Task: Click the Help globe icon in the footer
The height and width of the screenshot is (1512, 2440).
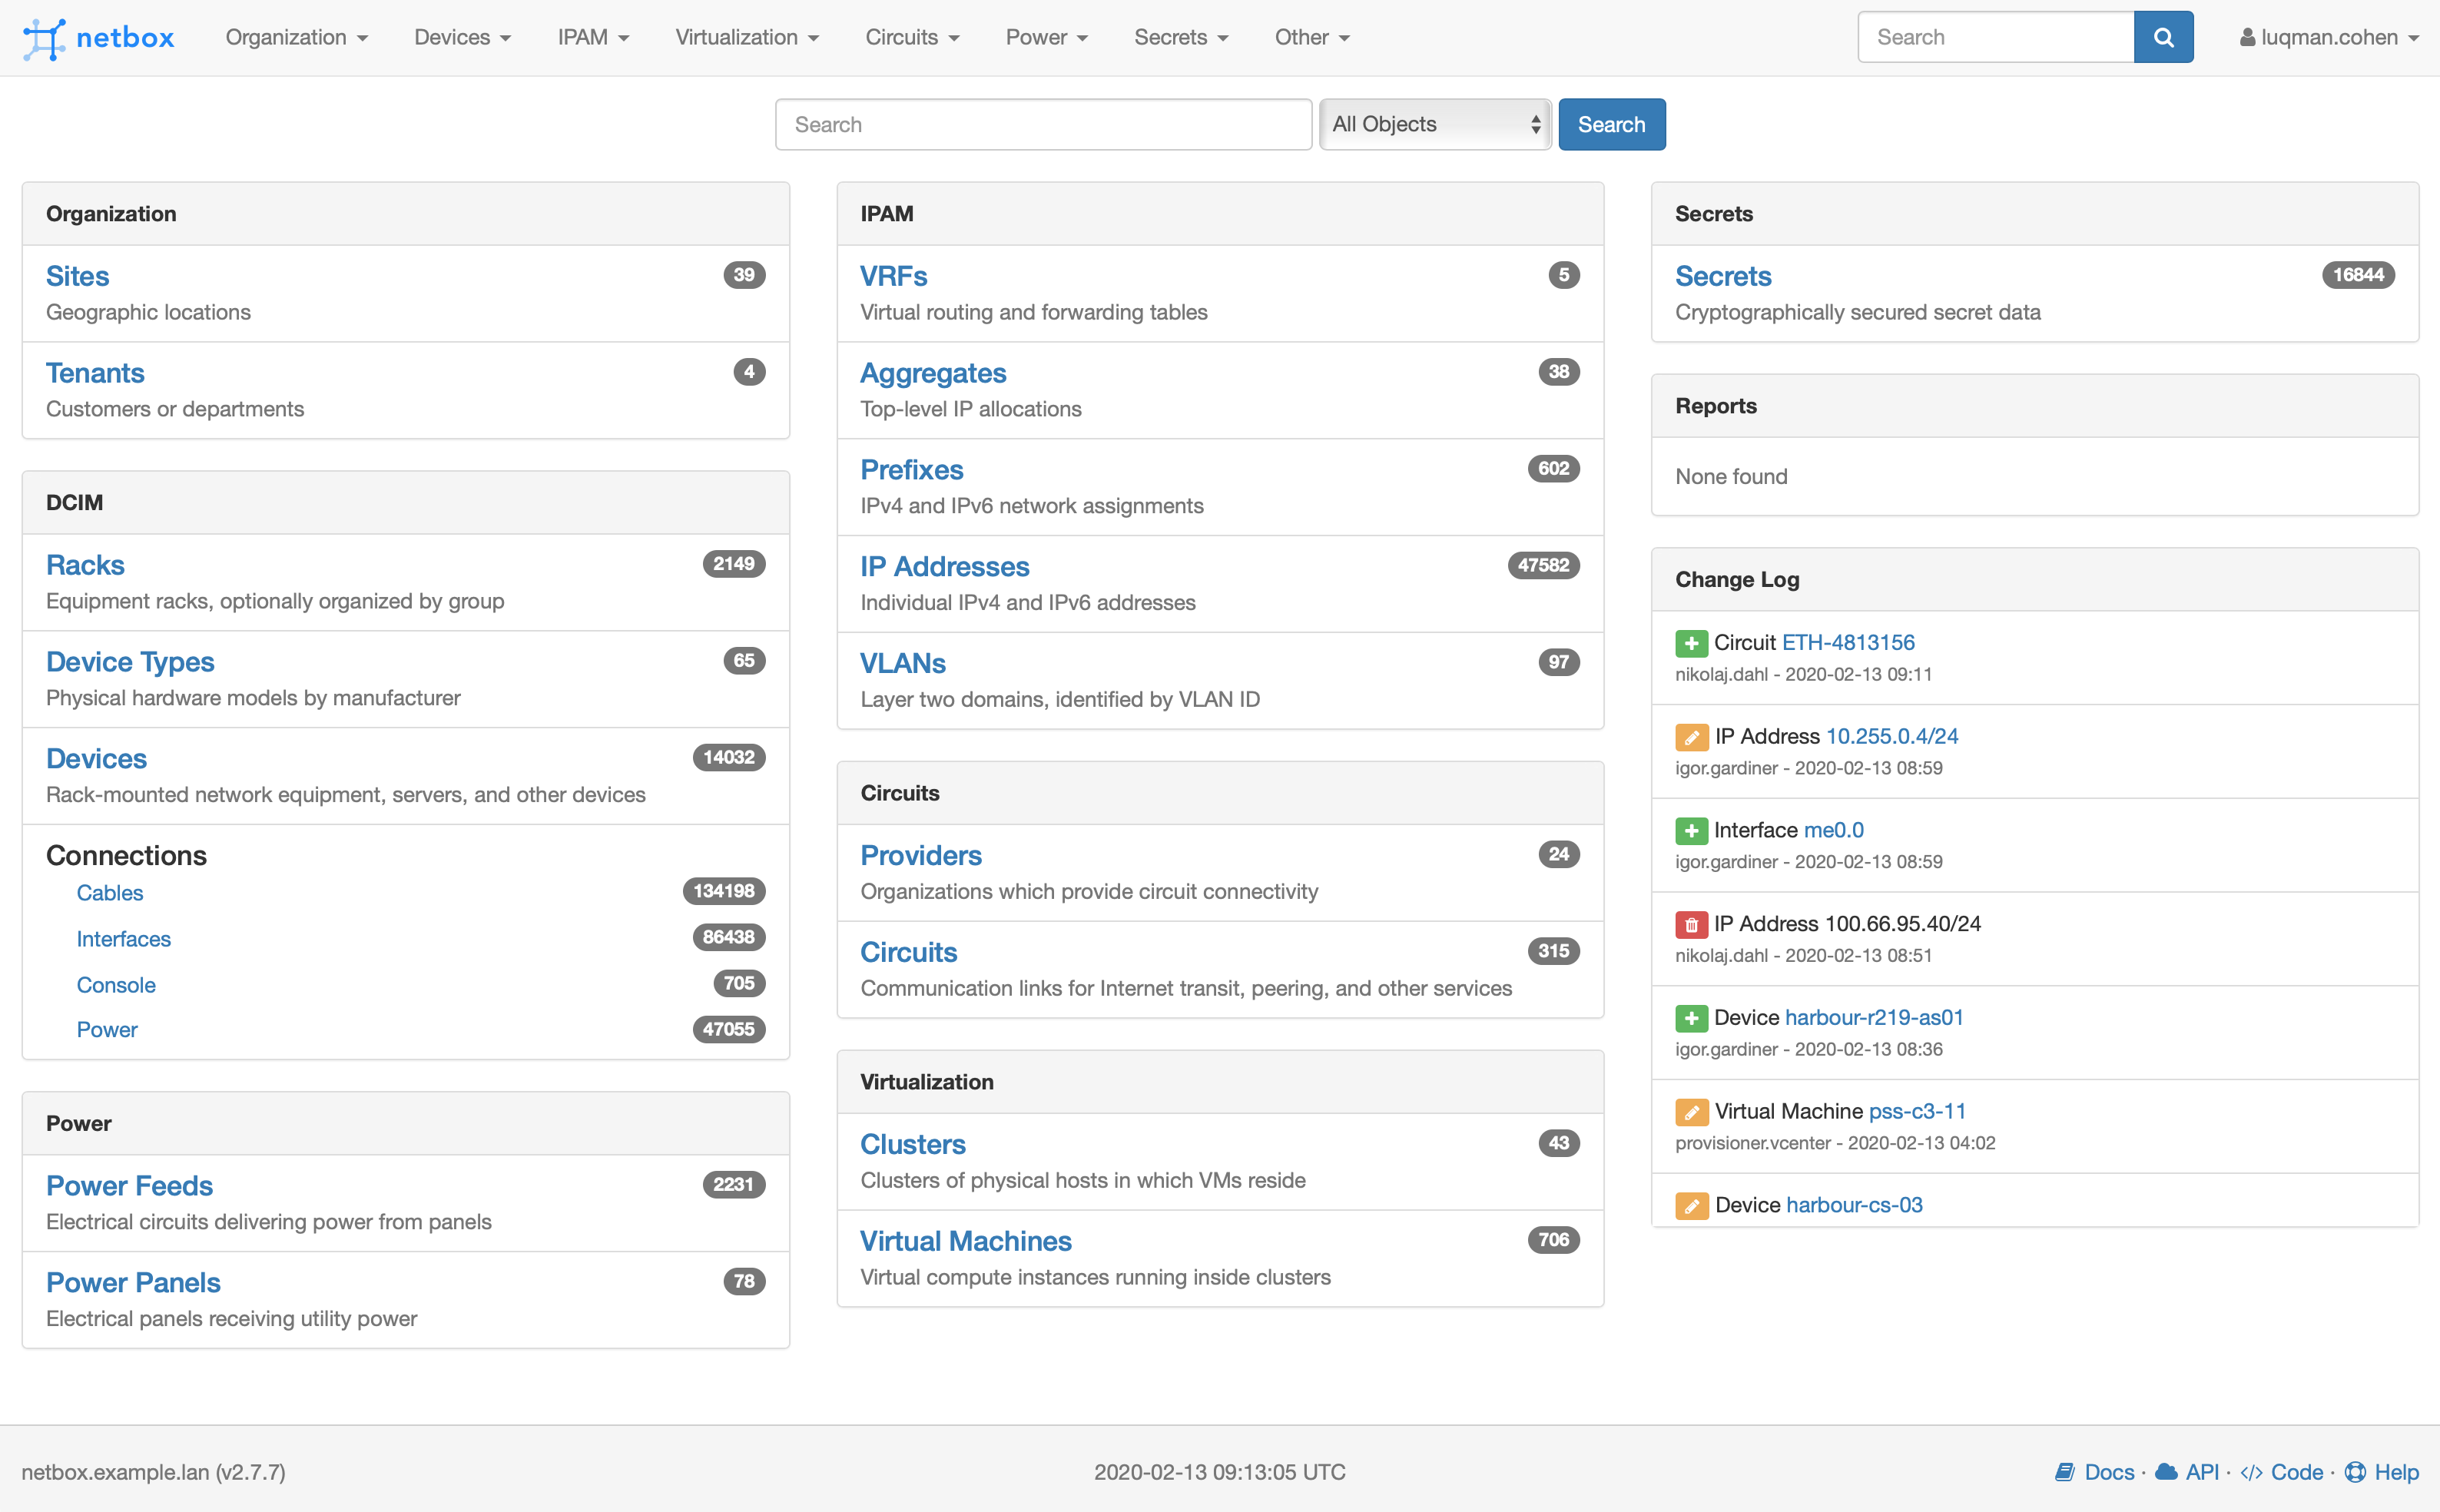Action: (x=2356, y=1472)
